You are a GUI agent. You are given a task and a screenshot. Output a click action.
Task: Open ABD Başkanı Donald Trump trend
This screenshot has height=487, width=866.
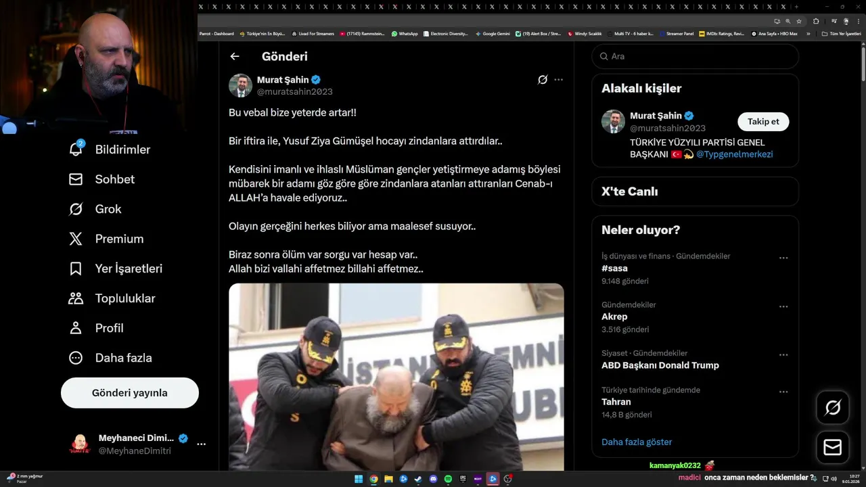660,365
